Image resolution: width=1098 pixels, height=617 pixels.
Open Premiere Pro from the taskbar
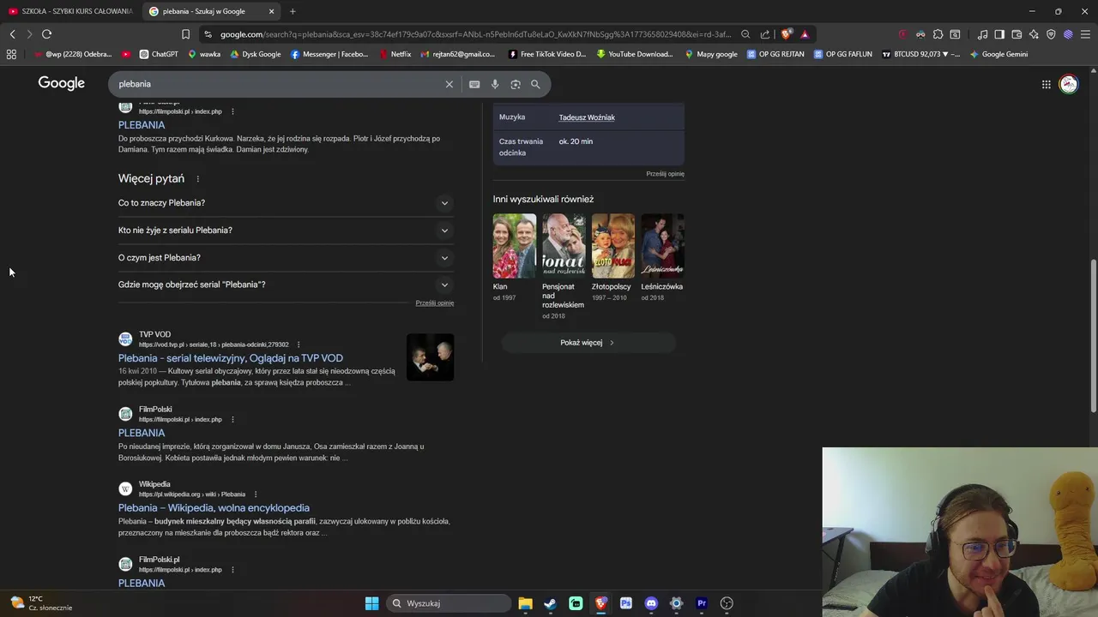pos(702,603)
